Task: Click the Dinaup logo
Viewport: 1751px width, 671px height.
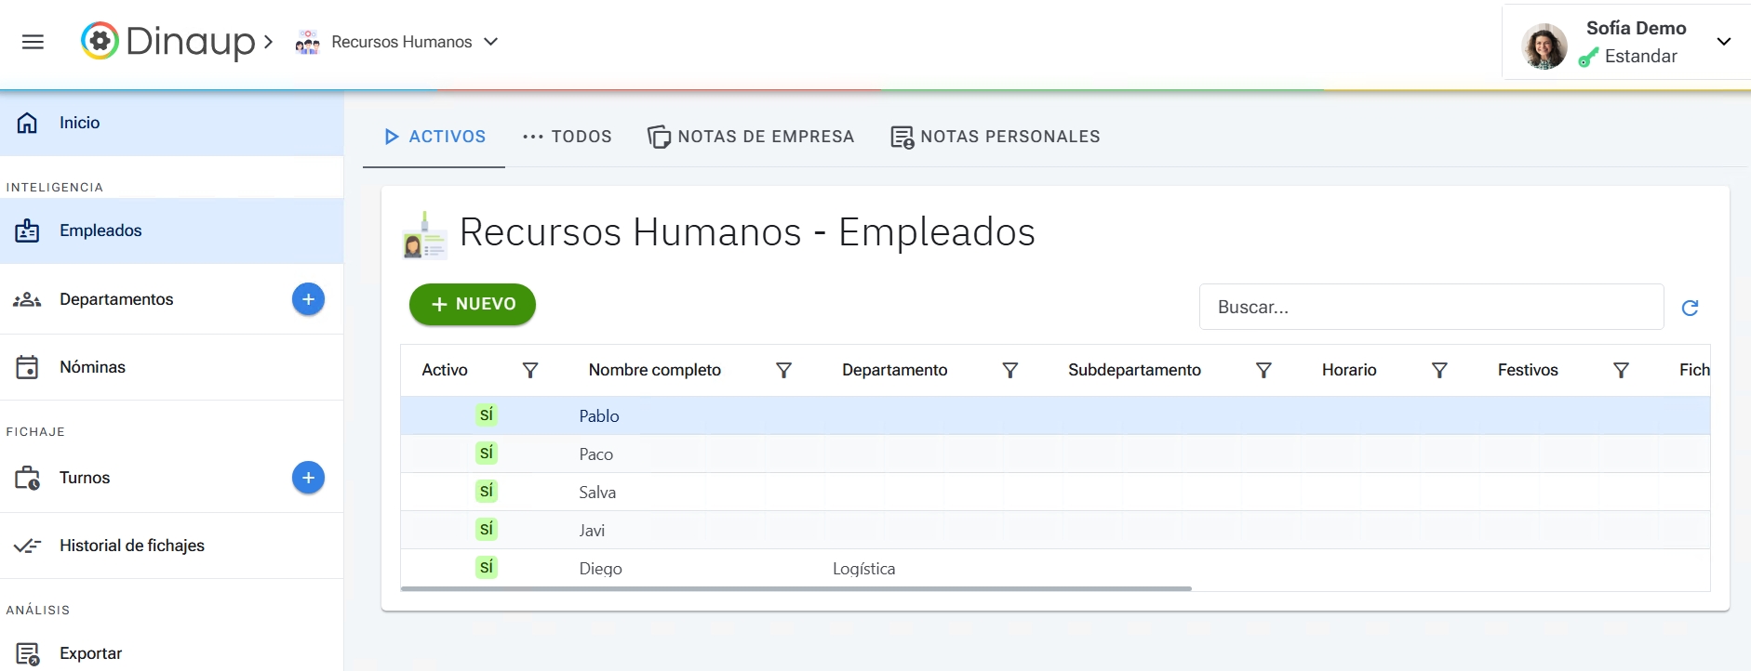Action: 167,42
